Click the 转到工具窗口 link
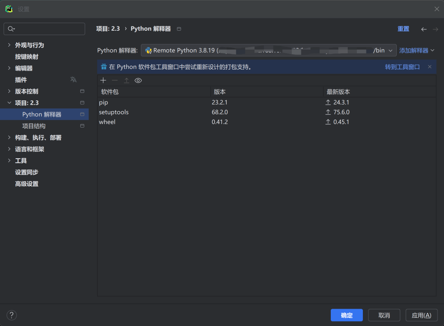444x326 pixels. tap(402, 67)
